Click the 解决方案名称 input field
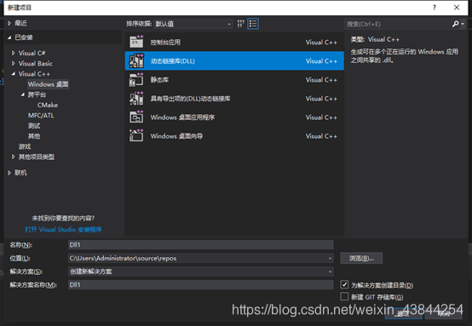The image size is (472, 326). (201, 284)
